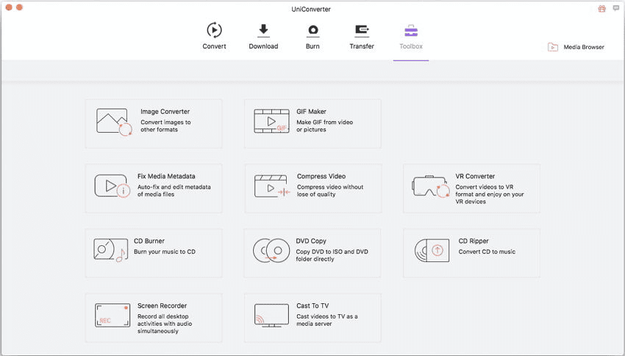The width and height of the screenshot is (625, 356).
Task: Click the CD Ripper icon
Action: pyautogui.click(x=431, y=250)
